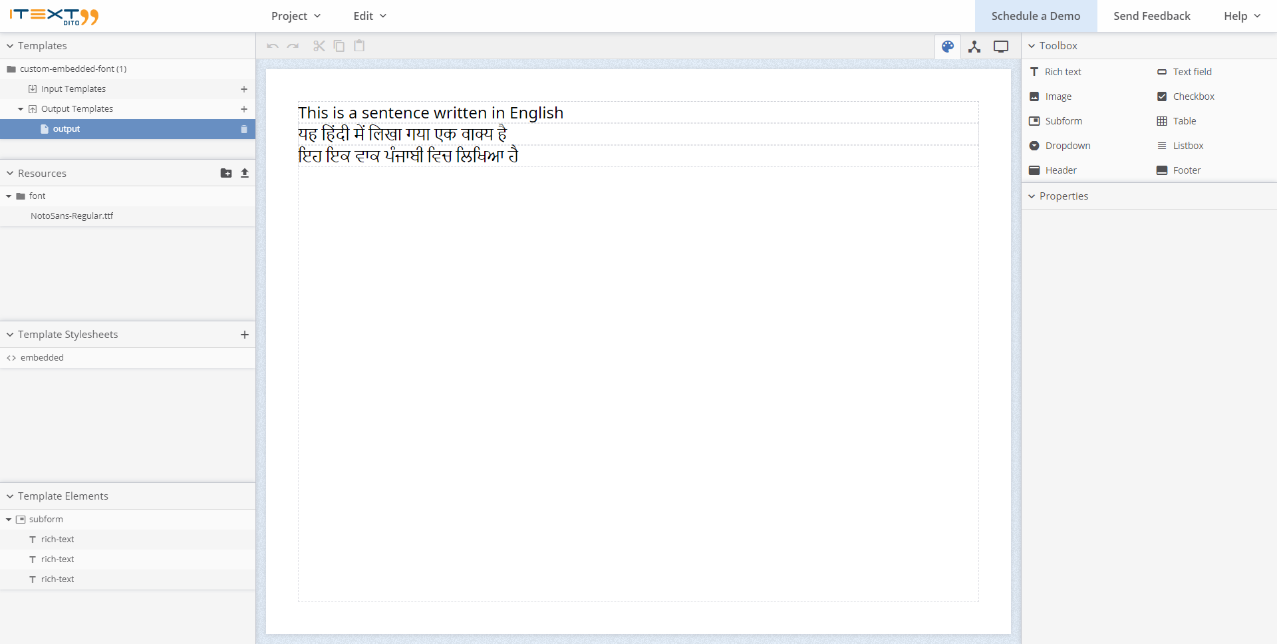
Task: Select the design view palette icon
Action: (x=947, y=47)
